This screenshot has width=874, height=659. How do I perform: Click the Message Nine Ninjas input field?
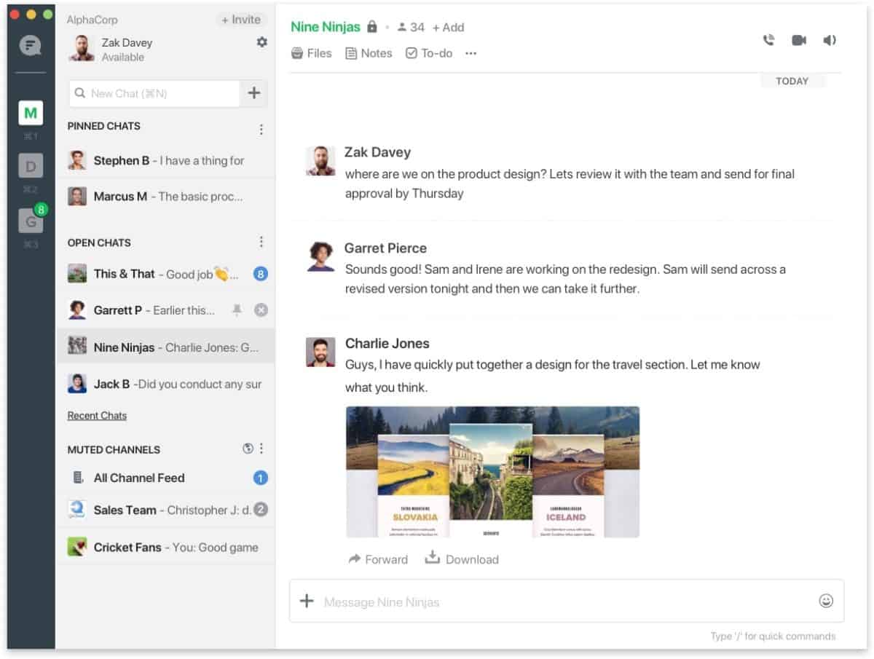[510, 601]
